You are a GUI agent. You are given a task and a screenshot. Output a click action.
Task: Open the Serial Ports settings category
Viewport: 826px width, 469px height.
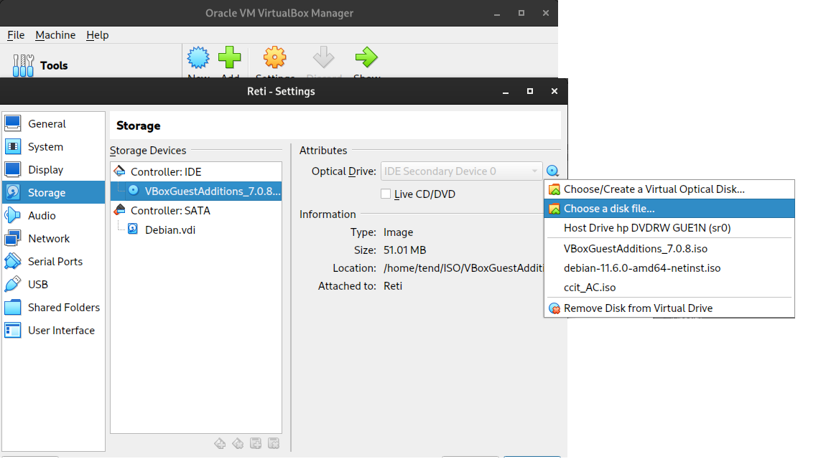53,261
